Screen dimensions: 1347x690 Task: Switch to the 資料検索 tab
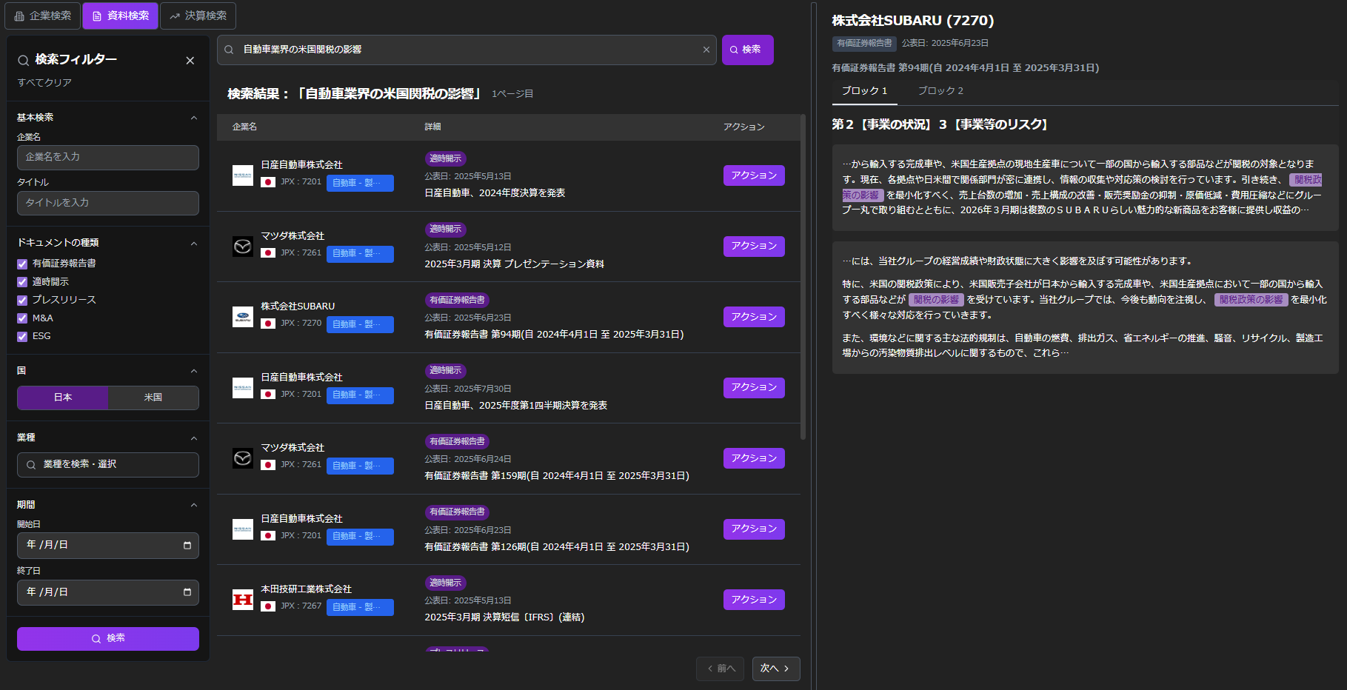click(120, 16)
